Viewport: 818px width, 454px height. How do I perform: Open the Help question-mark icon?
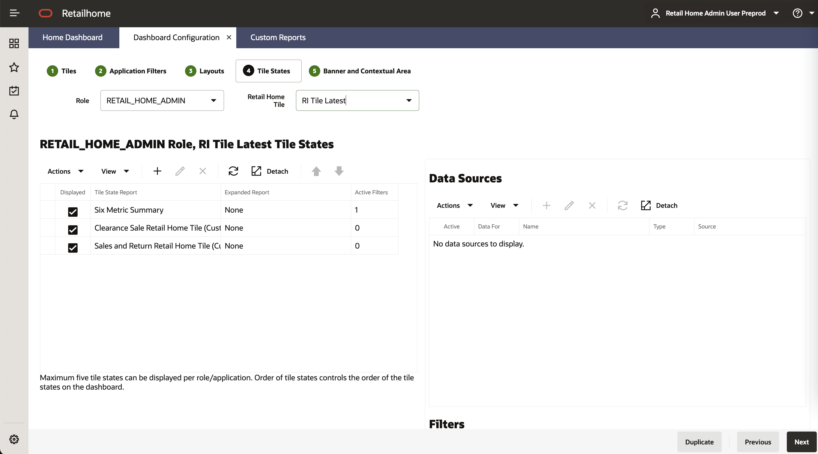click(797, 13)
